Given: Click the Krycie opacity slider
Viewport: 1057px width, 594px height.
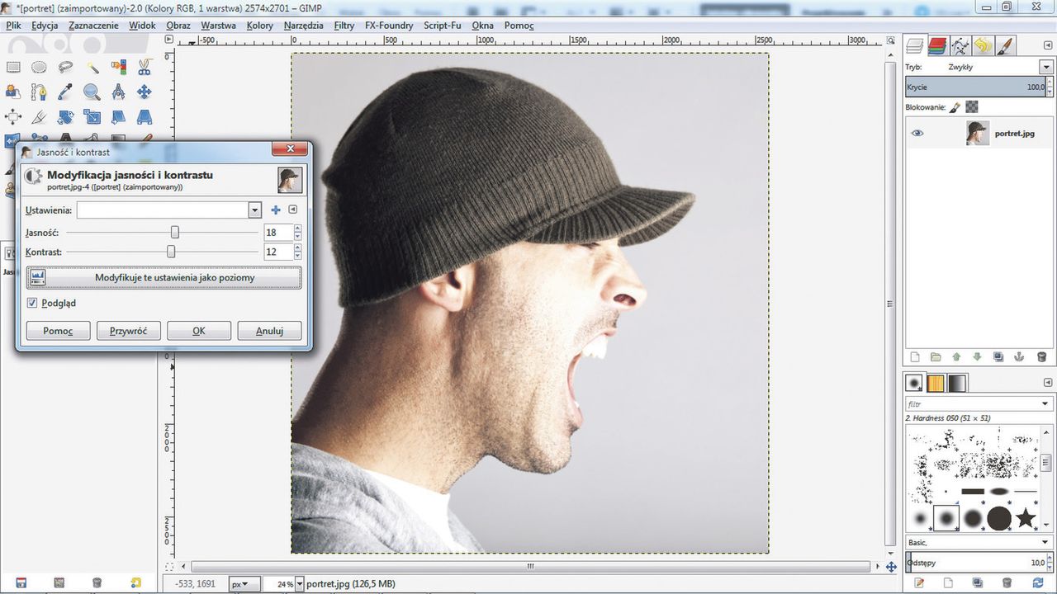Looking at the screenshot, I should coord(979,87).
